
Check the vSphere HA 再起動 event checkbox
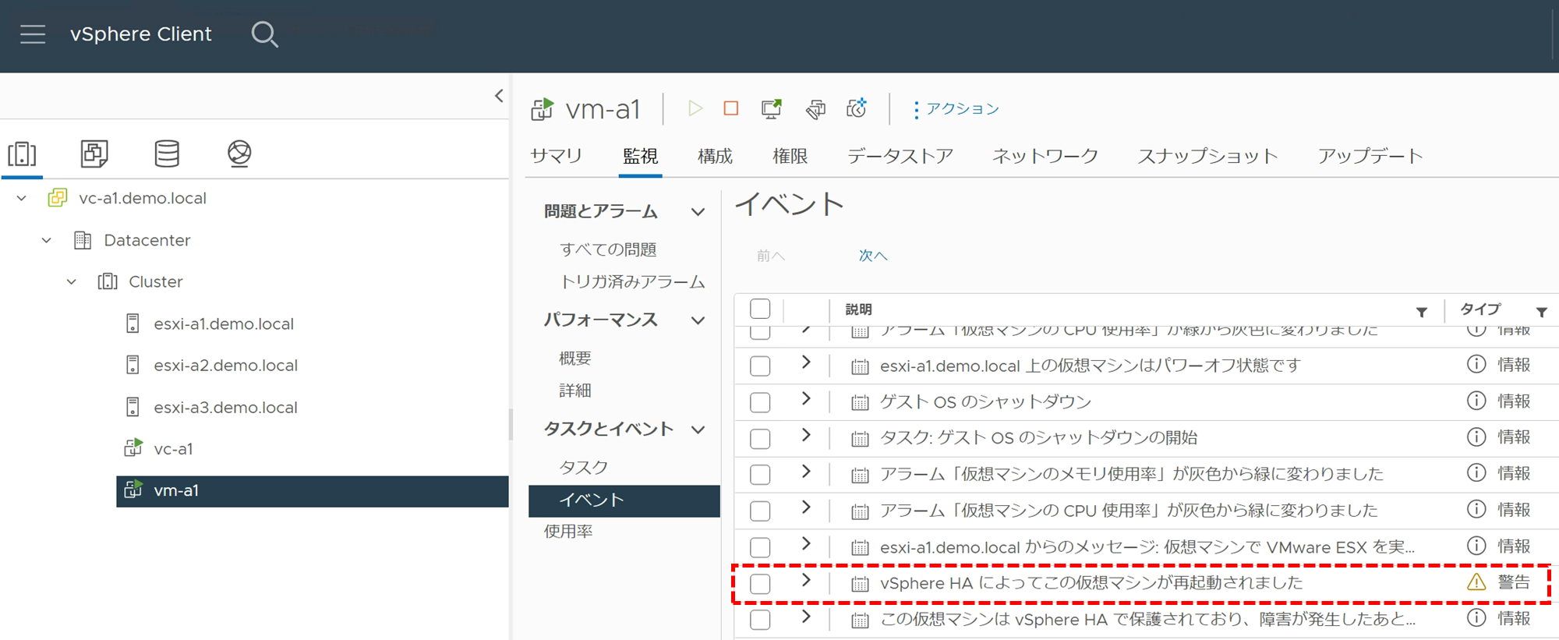[760, 584]
